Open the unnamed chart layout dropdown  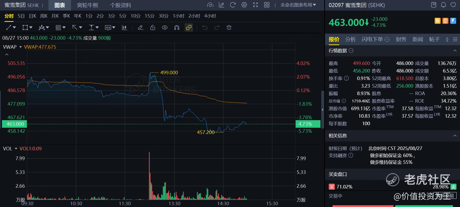(x=298, y=5)
